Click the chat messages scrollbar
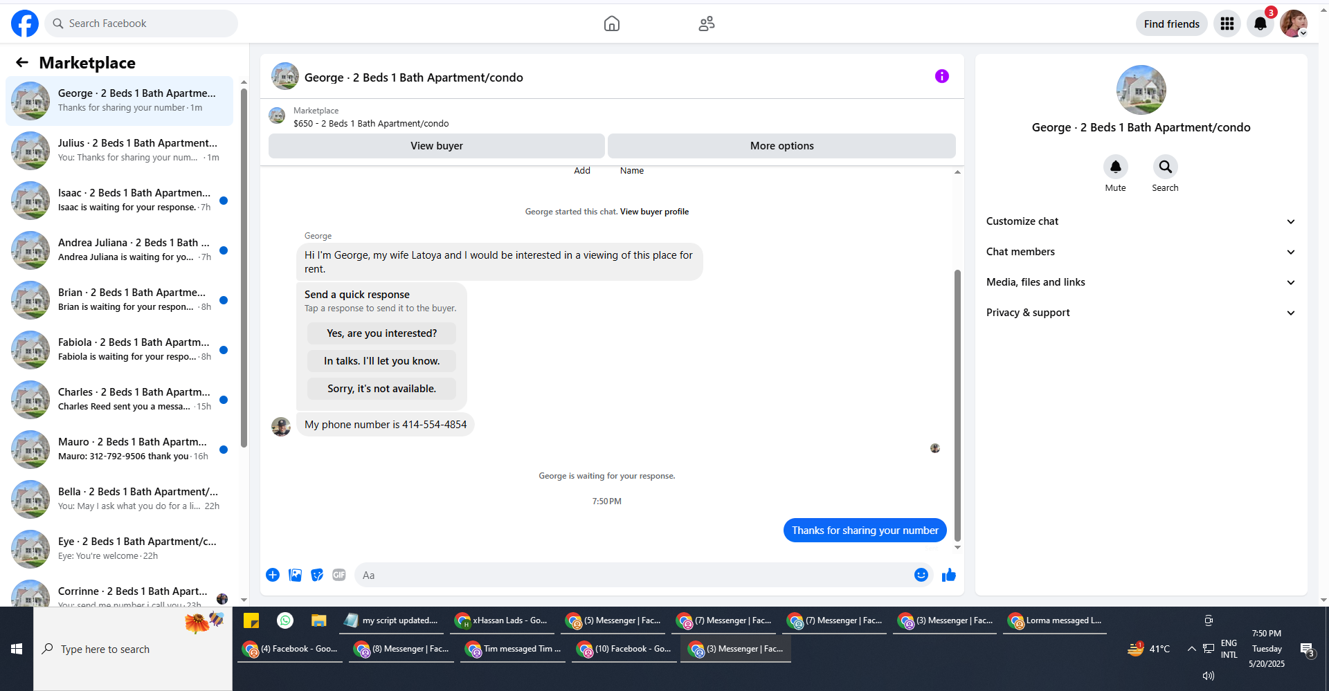The height and width of the screenshot is (691, 1329). 957,405
